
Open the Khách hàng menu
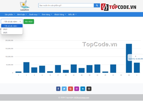tap(60, 15)
